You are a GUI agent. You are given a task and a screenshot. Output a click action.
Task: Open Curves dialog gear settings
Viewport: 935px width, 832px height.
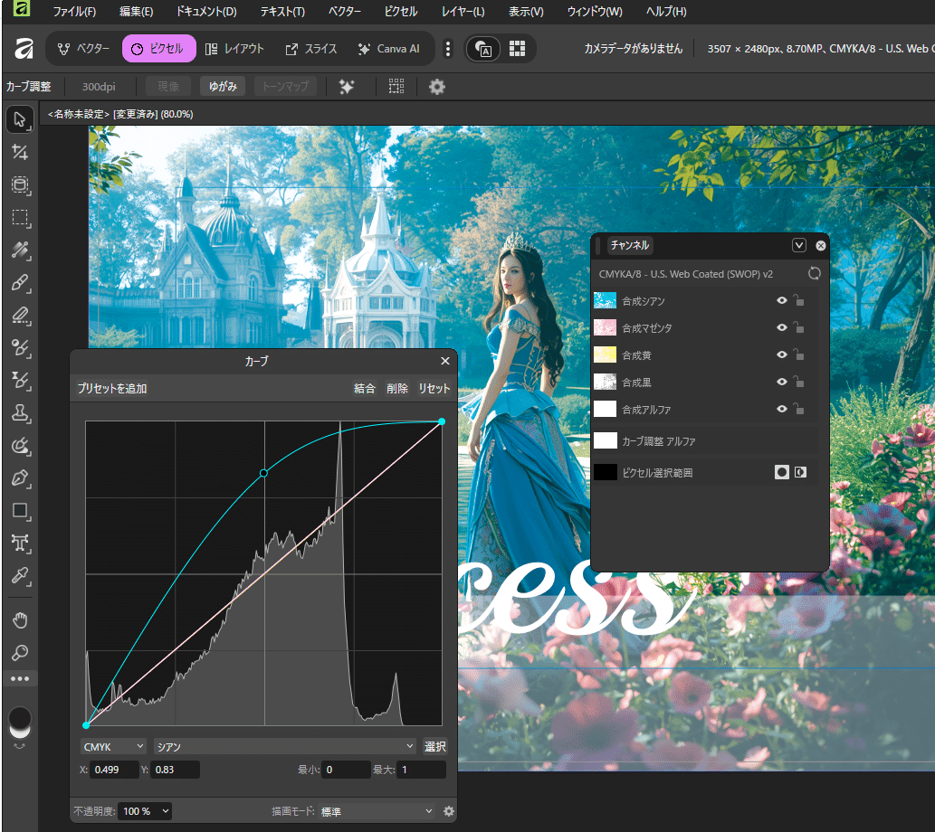point(448,811)
